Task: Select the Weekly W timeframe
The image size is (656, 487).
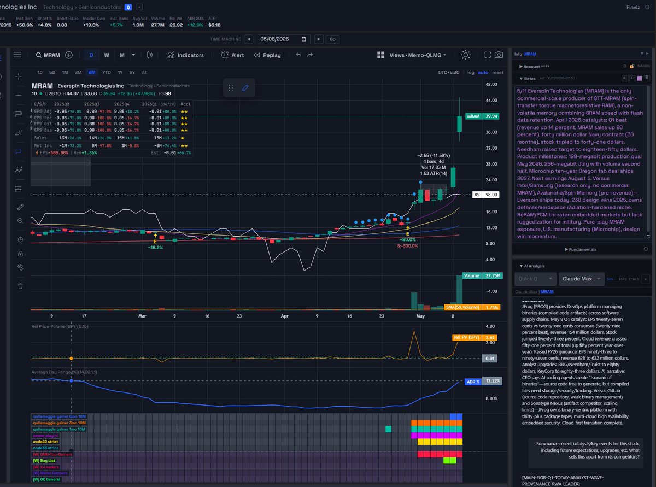Action: pyautogui.click(x=107, y=55)
